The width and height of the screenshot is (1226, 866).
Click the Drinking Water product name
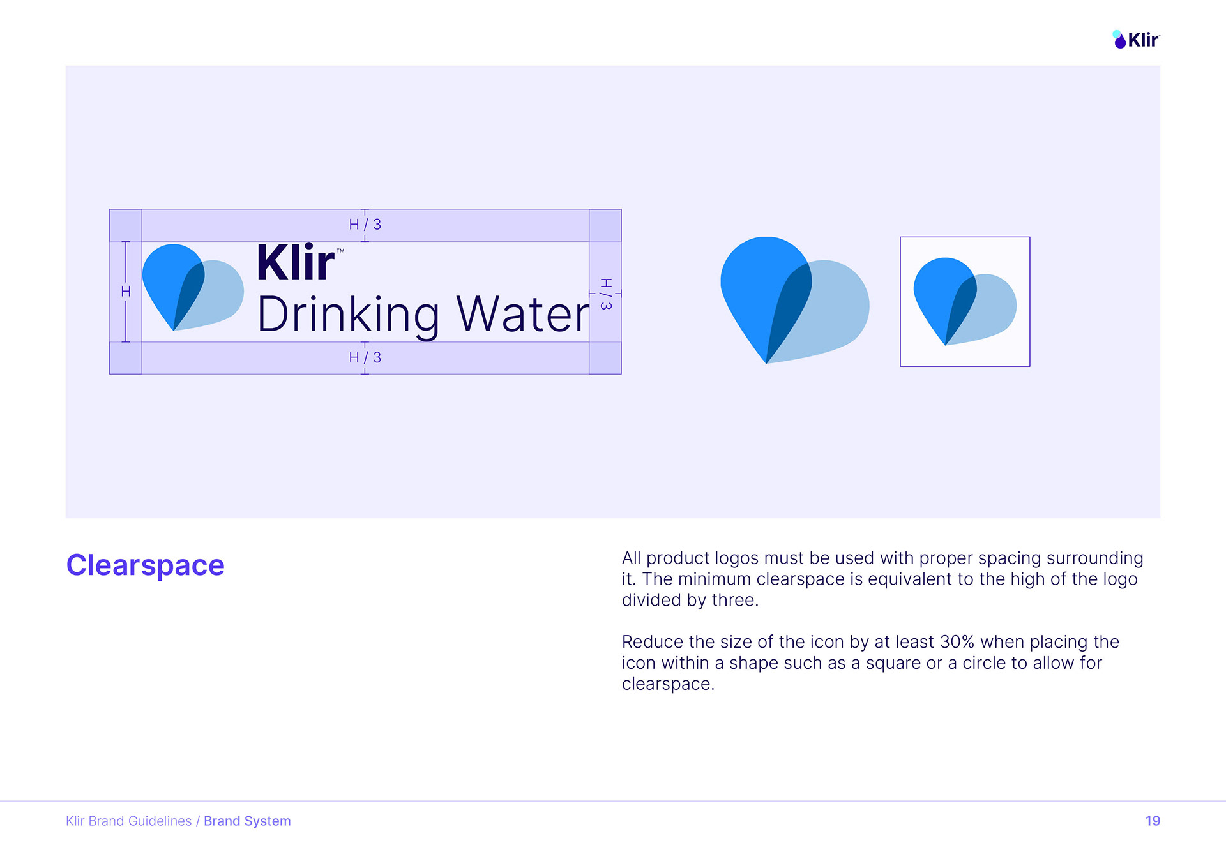(423, 315)
